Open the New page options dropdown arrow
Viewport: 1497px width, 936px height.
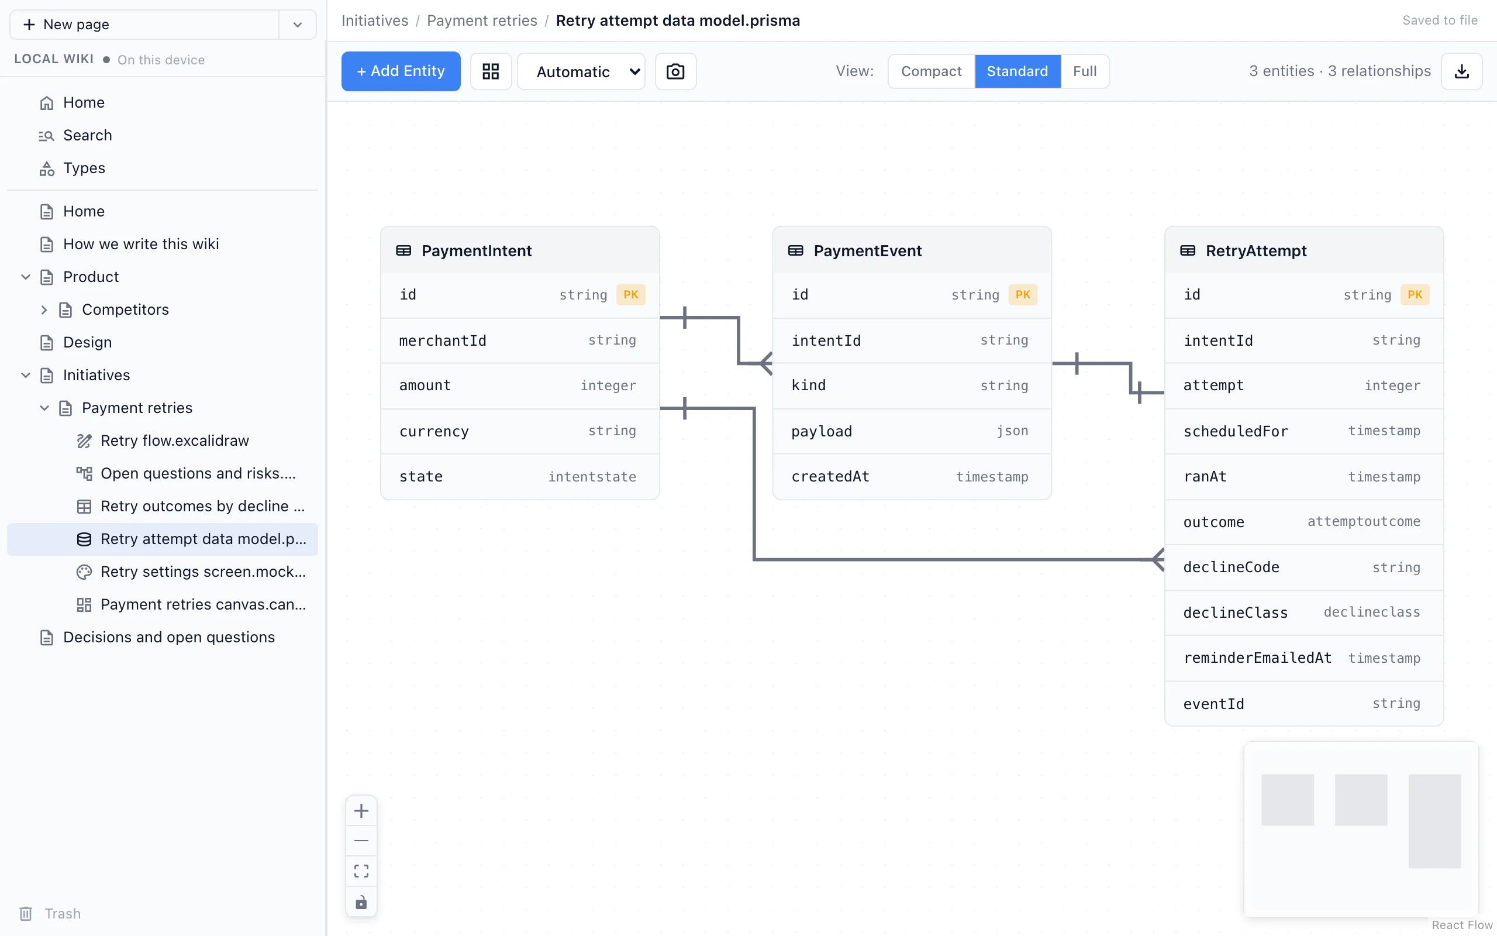coord(298,25)
